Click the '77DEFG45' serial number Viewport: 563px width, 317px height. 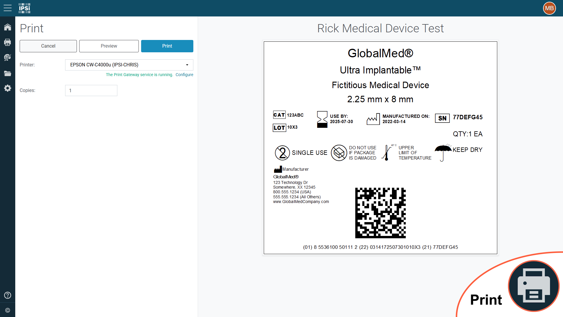pyautogui.click(x=468, y=117)
